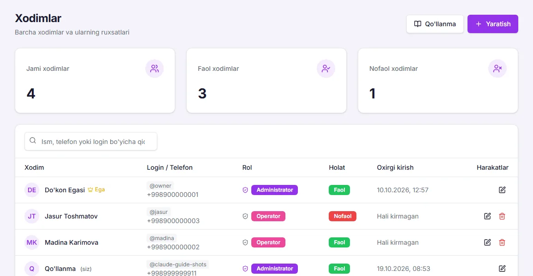Click the Operator badge for Jasur Toshmatov
533x276 pixels.
pos(268,216)
